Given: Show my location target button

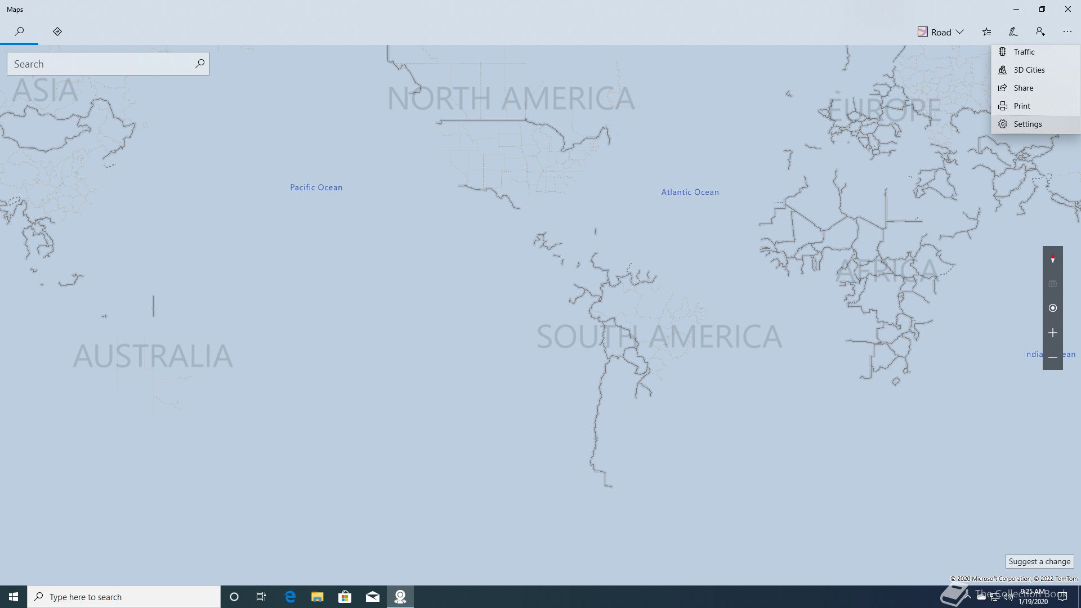Looking at the screenshot, I should coord(1052,308).
